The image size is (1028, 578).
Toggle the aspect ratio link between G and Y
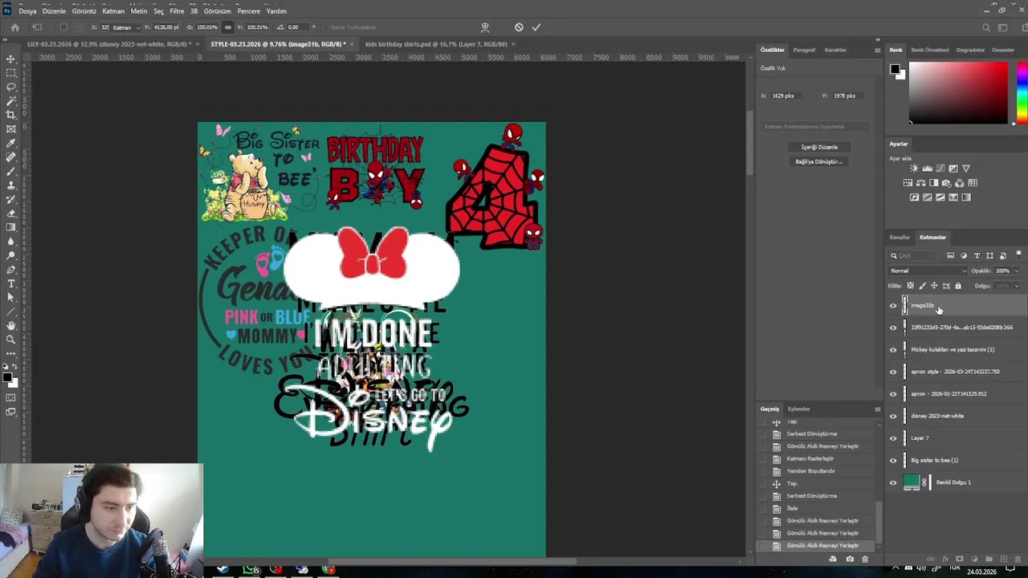tap(228, 27)
